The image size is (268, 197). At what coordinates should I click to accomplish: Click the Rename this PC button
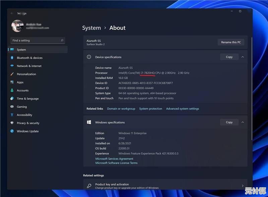click(x=231, y=42)
